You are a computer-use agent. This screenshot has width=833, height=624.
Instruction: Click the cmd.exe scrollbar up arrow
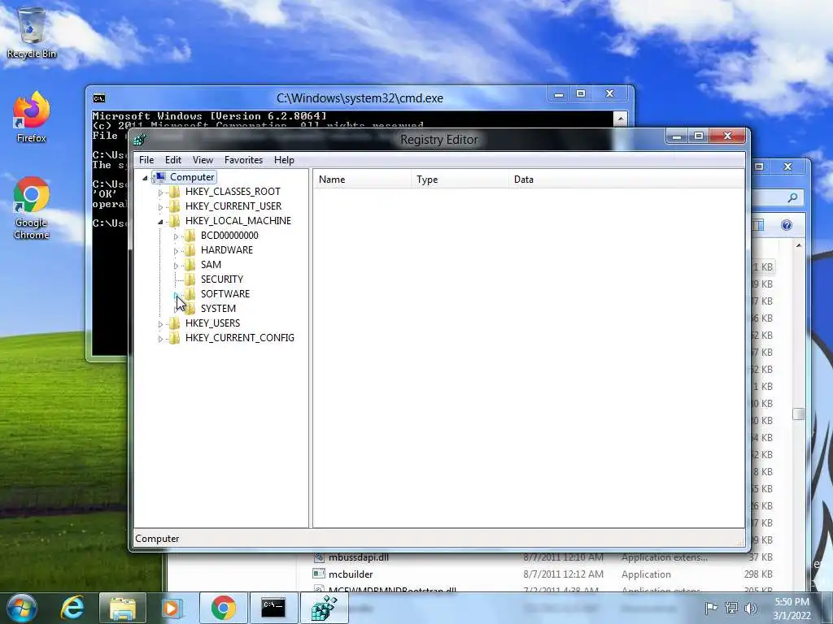point(620,119)
